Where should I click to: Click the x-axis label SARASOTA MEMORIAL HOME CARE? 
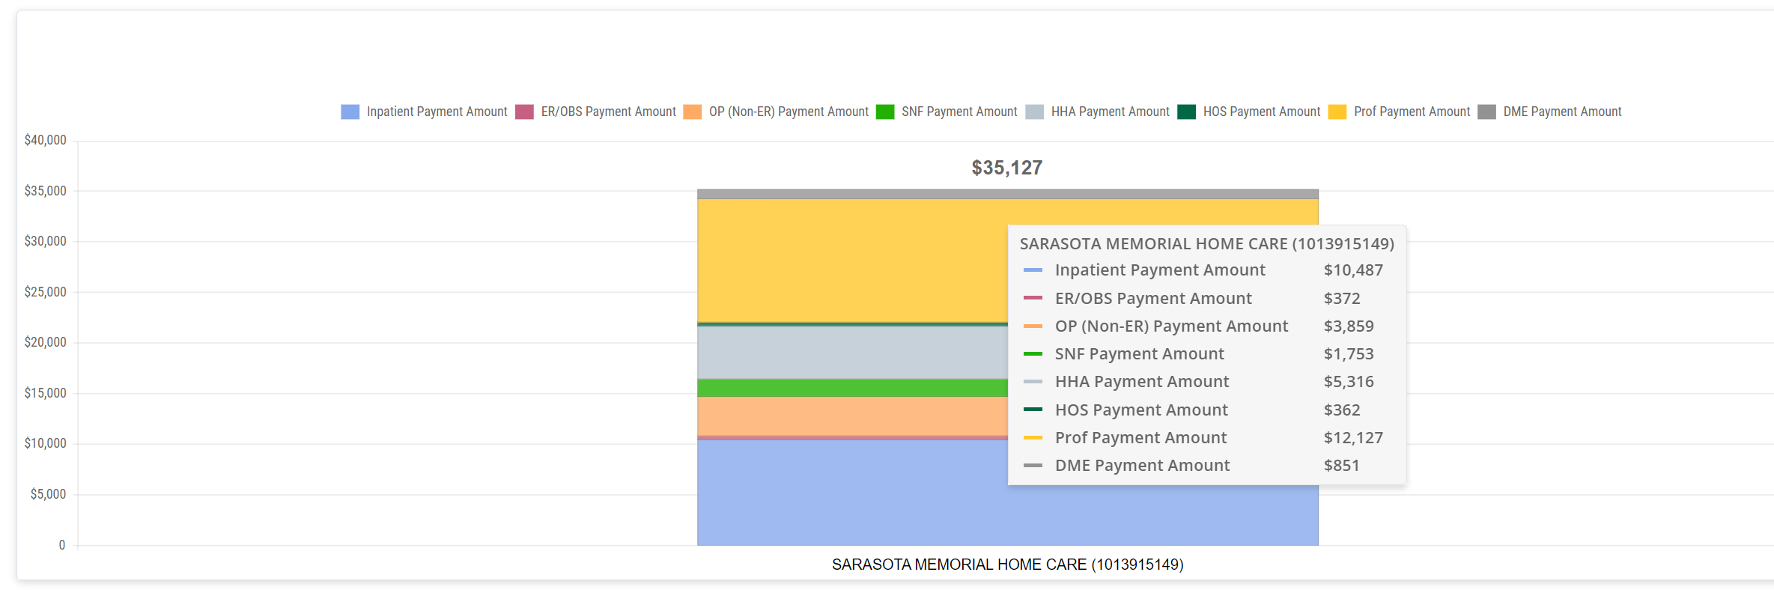point(1007,565)
